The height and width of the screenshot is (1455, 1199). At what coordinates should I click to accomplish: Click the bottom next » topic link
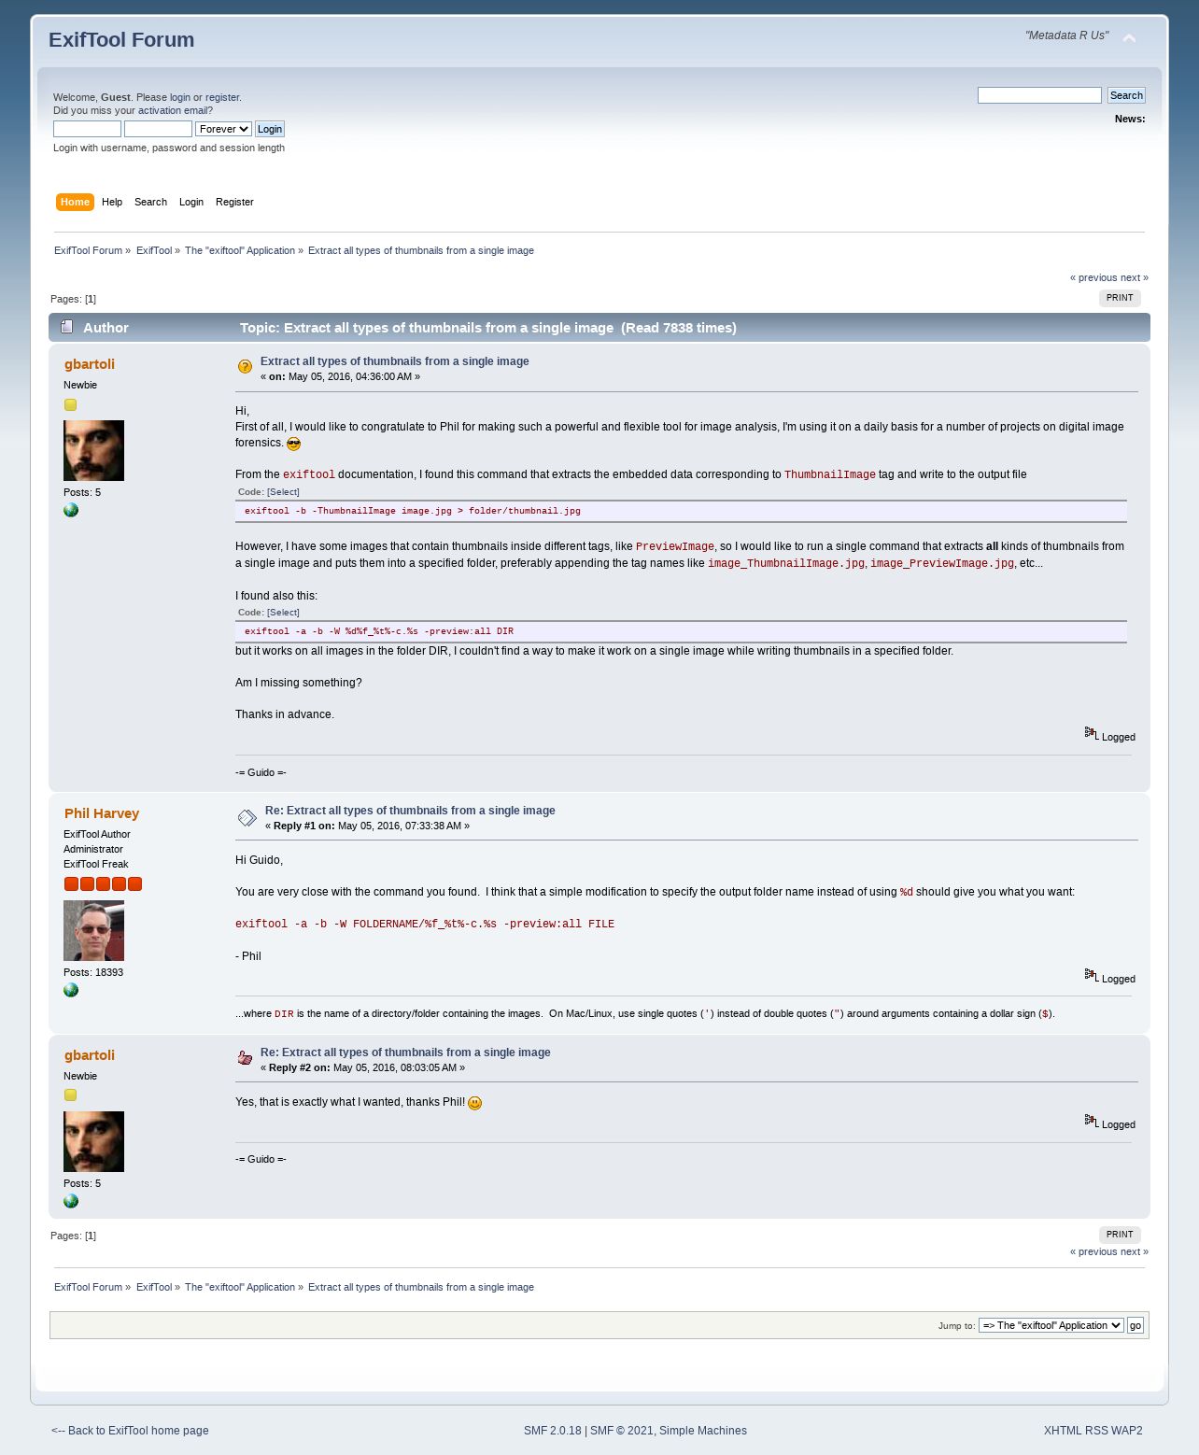(x=1135, y=1251)
